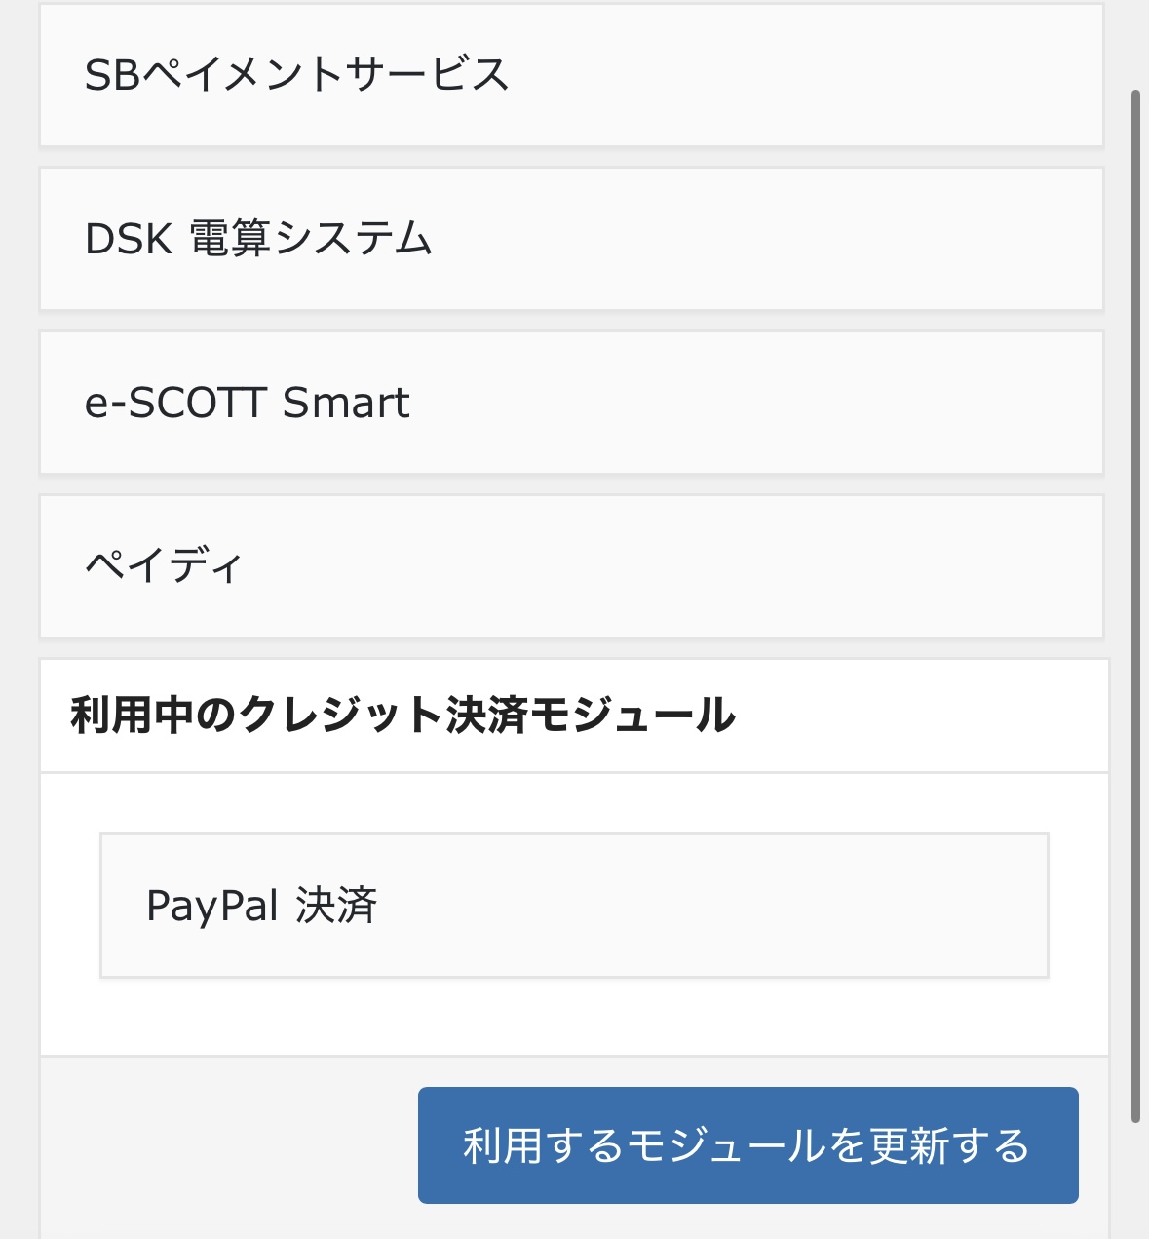Click blank right side of e-SCOTT Smart card
This screenshot has height=1239, width=1149.
(780, 403)
